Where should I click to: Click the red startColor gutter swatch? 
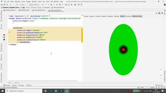[4, 35]
